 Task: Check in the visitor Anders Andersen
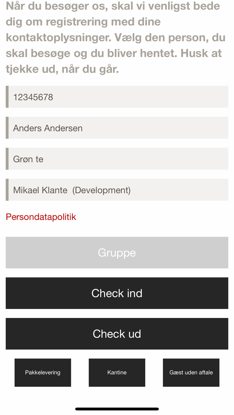pyautogui.click(x=117, y=293)
